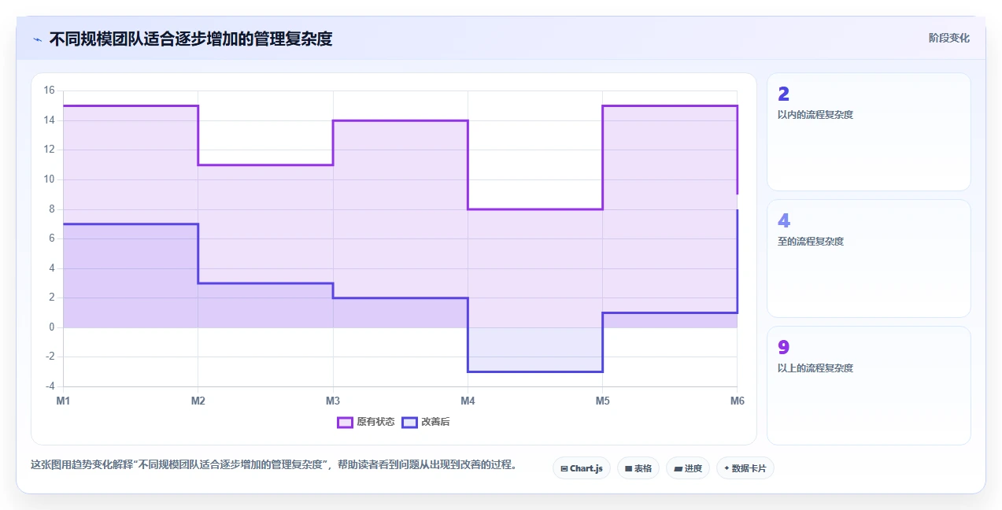Click the lightning icon beside the title
Image resolution: width=1002 pixels, height=510 pixels.
[37, 39]
